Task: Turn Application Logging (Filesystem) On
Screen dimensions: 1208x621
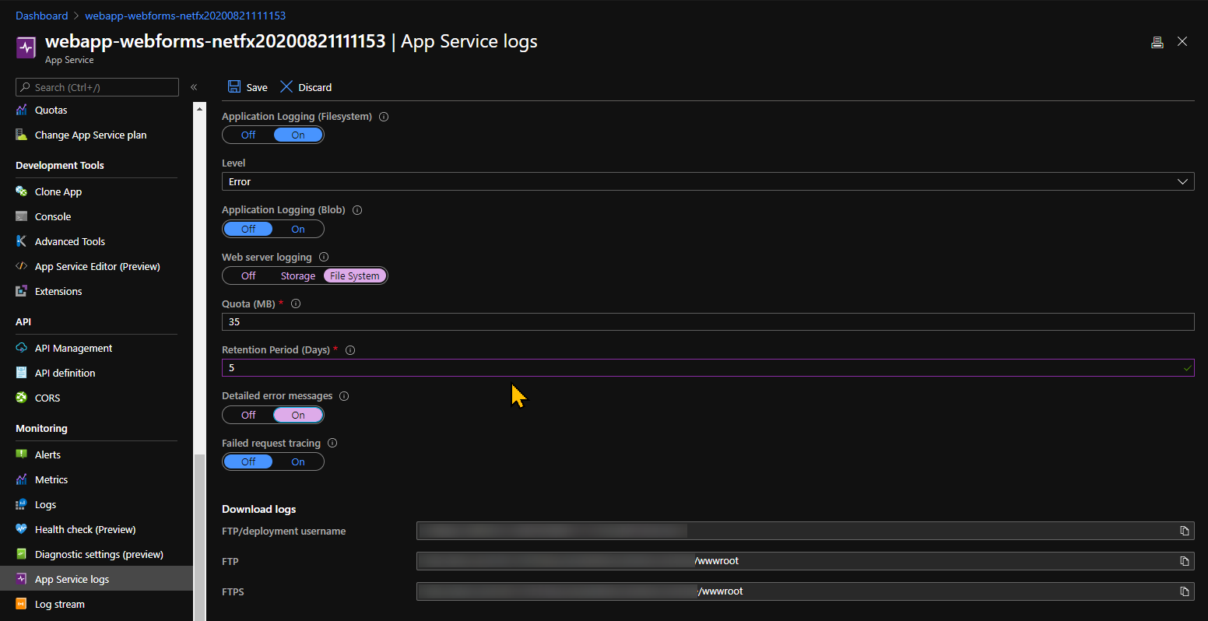Action: (298, 135)
